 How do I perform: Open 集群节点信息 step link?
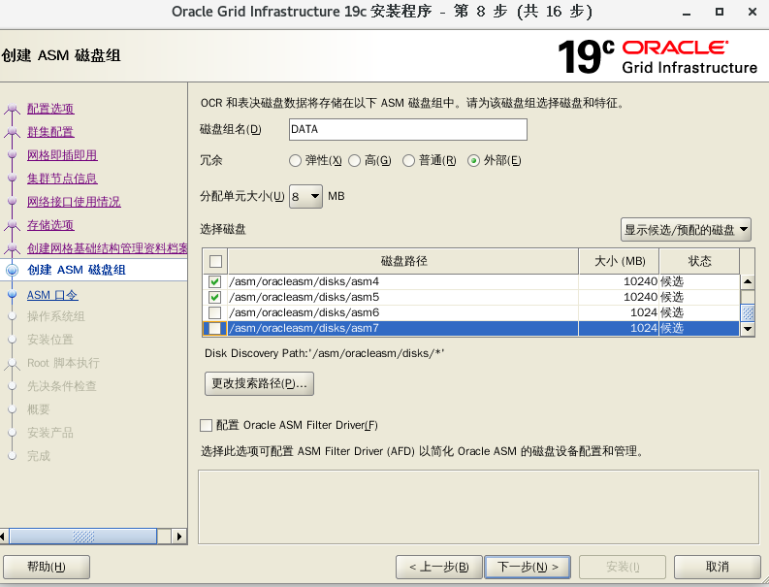pos(62,179)
